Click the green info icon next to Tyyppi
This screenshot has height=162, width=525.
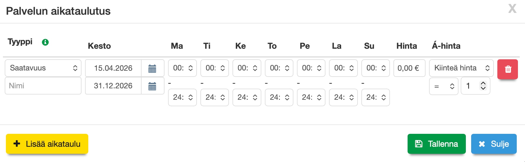coord(45,42)
